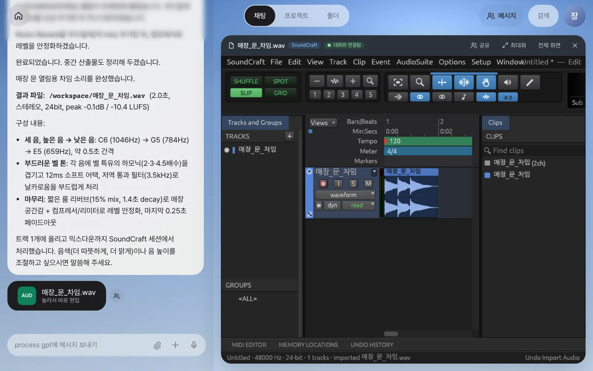Collapse track using round arrow expander

coord(309,171)
